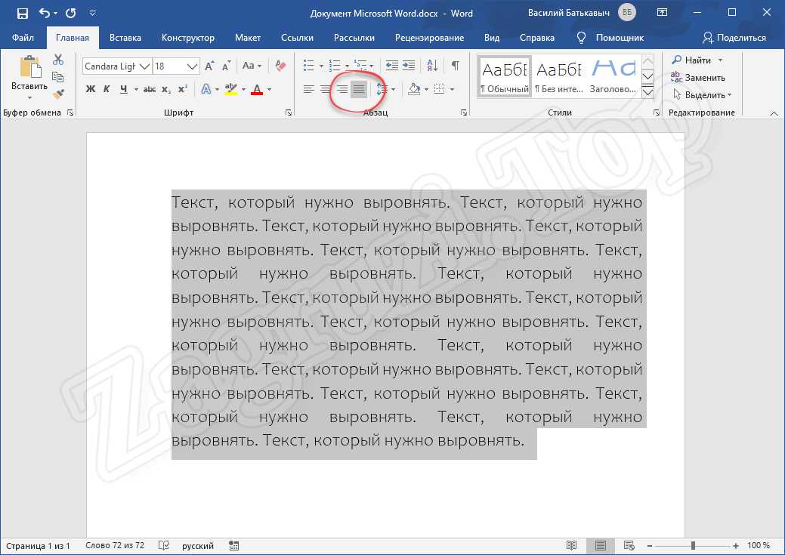
Task: Cut the selection with the scissors icon
Action: tap(58, 60)
